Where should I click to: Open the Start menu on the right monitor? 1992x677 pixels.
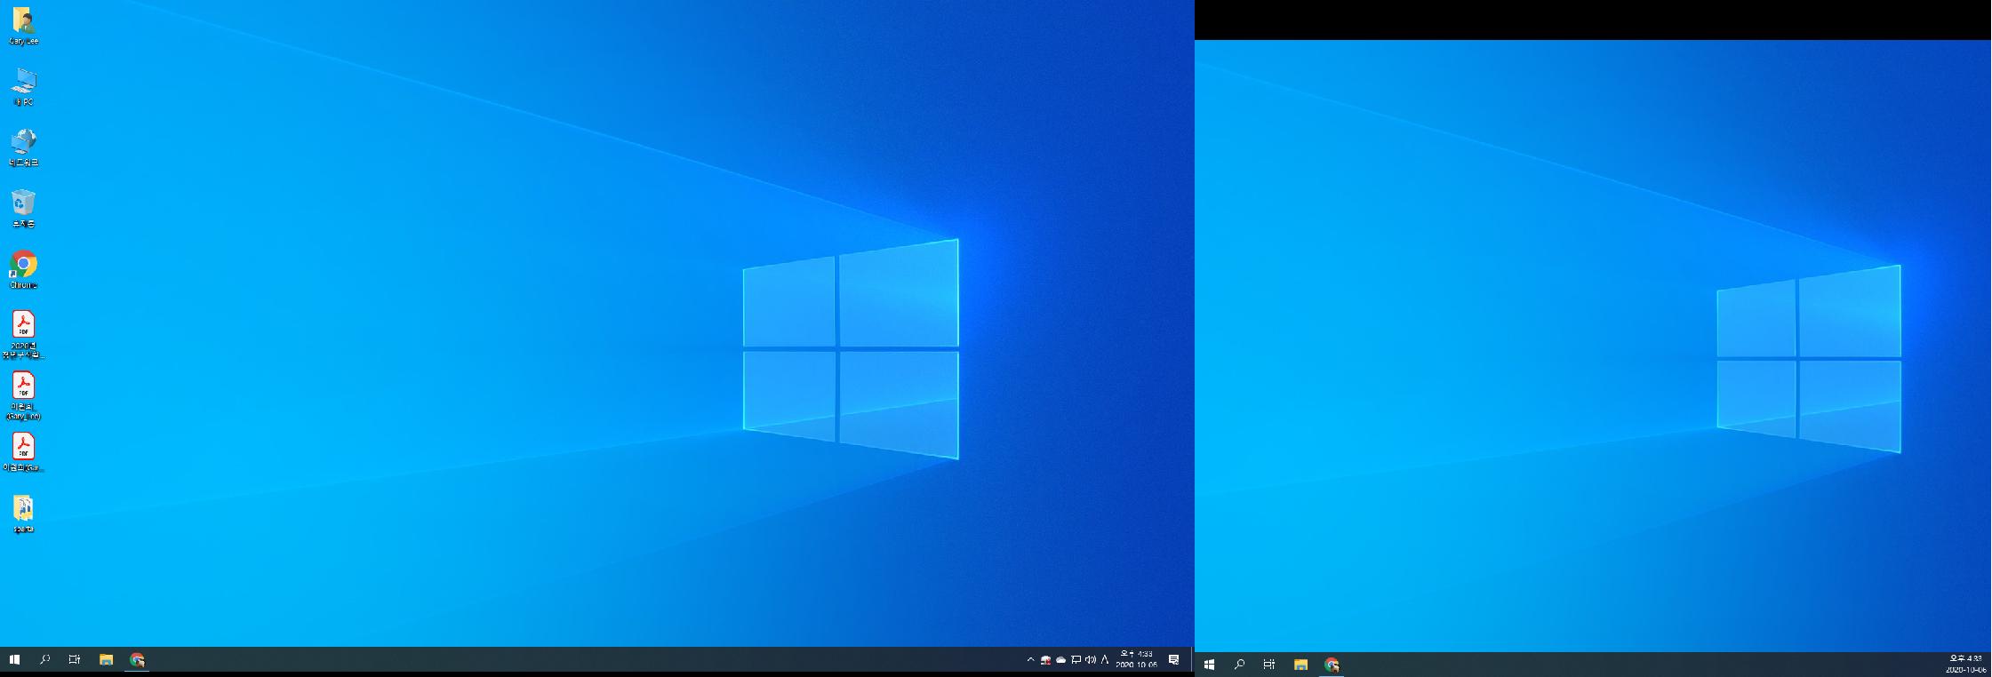[x=1209, y=665]
